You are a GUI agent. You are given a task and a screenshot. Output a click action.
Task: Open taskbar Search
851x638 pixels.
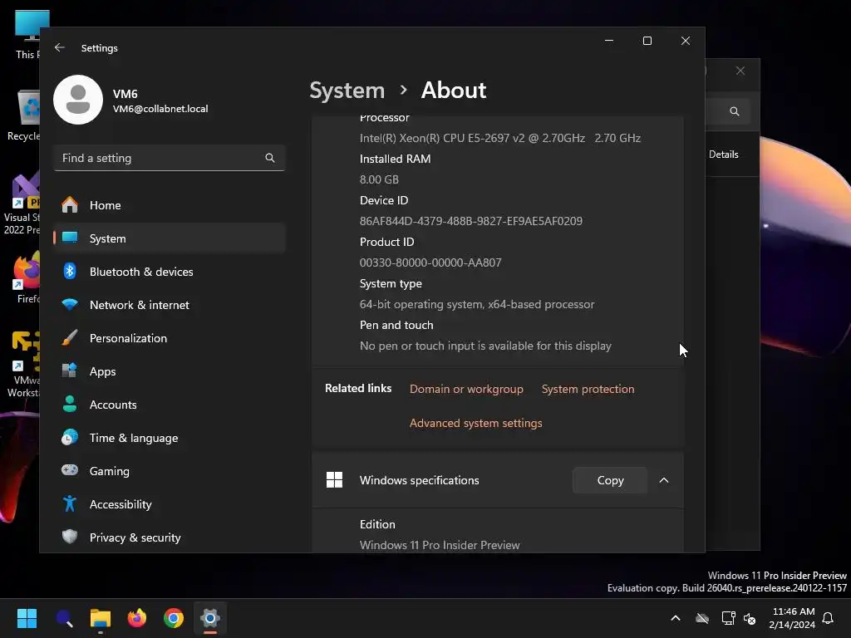[64, 618]
